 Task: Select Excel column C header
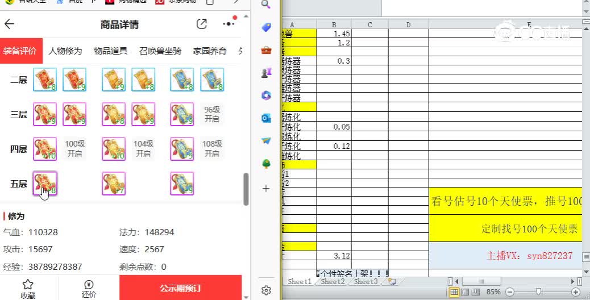pyautogui.click(x=369, y=25)
